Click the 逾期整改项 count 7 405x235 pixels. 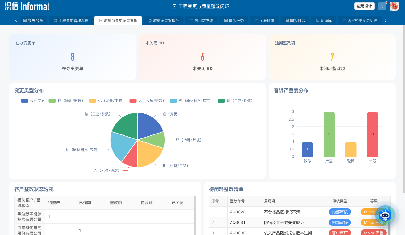point(332,57)
